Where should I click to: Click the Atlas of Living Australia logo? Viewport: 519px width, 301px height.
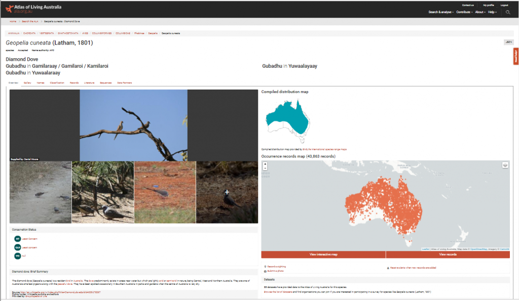[x=33, y=9]
